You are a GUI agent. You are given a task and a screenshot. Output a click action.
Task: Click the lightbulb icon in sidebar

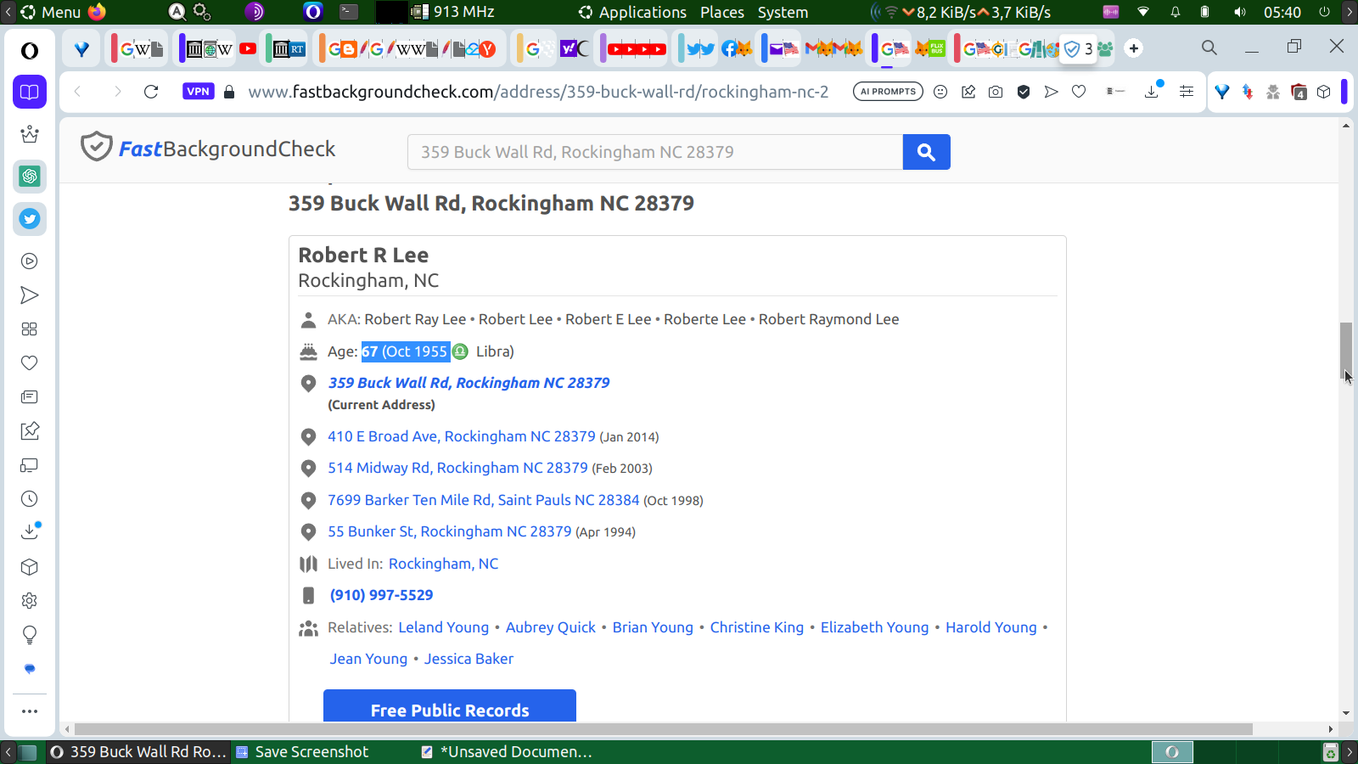[x=30, y=635]
